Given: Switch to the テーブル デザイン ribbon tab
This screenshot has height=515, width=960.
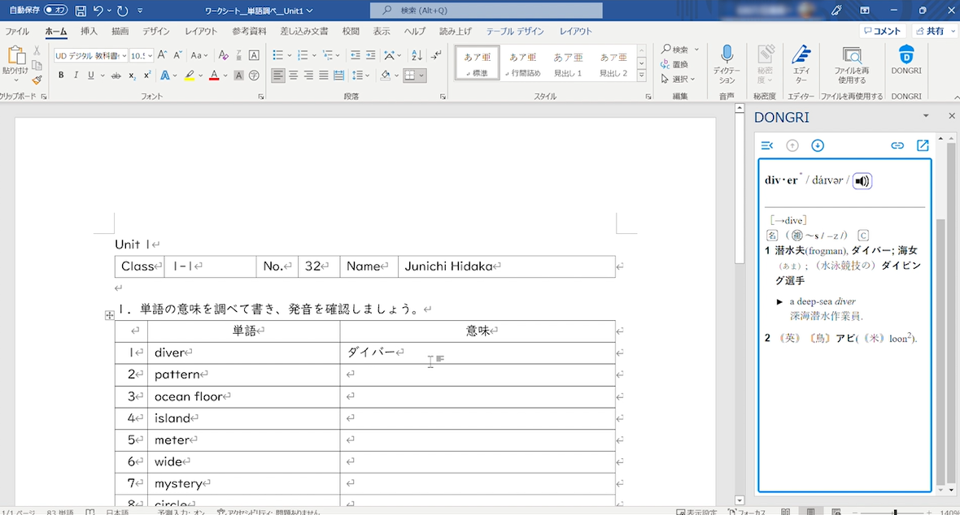Looking at the screenshot, I should tap(514, 31).
